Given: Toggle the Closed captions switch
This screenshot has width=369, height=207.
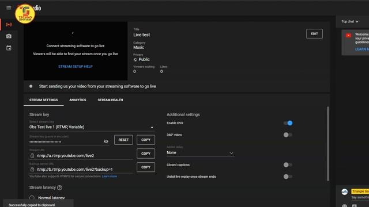Looking at the screenshot, I should pyautogui.click(x=288, y=165).
